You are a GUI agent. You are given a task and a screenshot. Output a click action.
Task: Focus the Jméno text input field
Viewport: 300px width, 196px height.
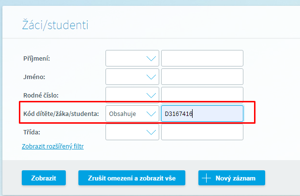click(x=202, y=77)
